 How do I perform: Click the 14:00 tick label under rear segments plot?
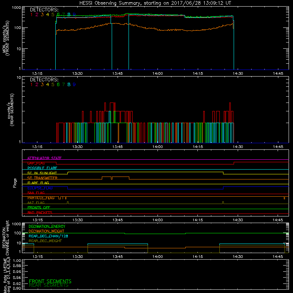click(x=158, y=147)
